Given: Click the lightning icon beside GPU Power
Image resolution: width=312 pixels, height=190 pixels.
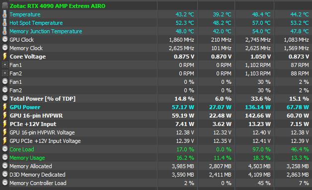Looking at the screenshot, I should coord(5,107).
